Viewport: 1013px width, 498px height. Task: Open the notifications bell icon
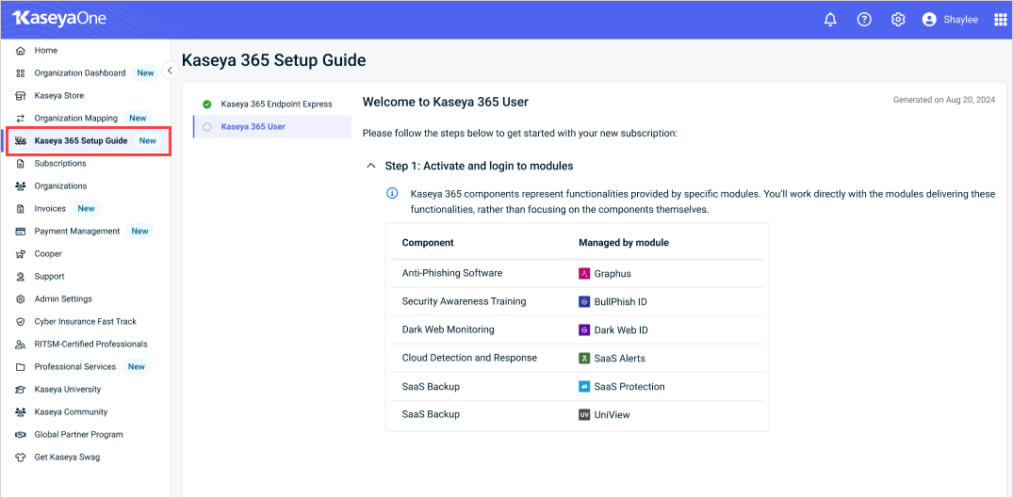[831, 20]
